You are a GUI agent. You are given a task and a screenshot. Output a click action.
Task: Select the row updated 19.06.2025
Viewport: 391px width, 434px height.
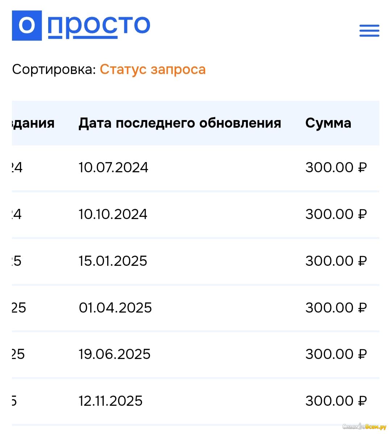coord(115,354)
